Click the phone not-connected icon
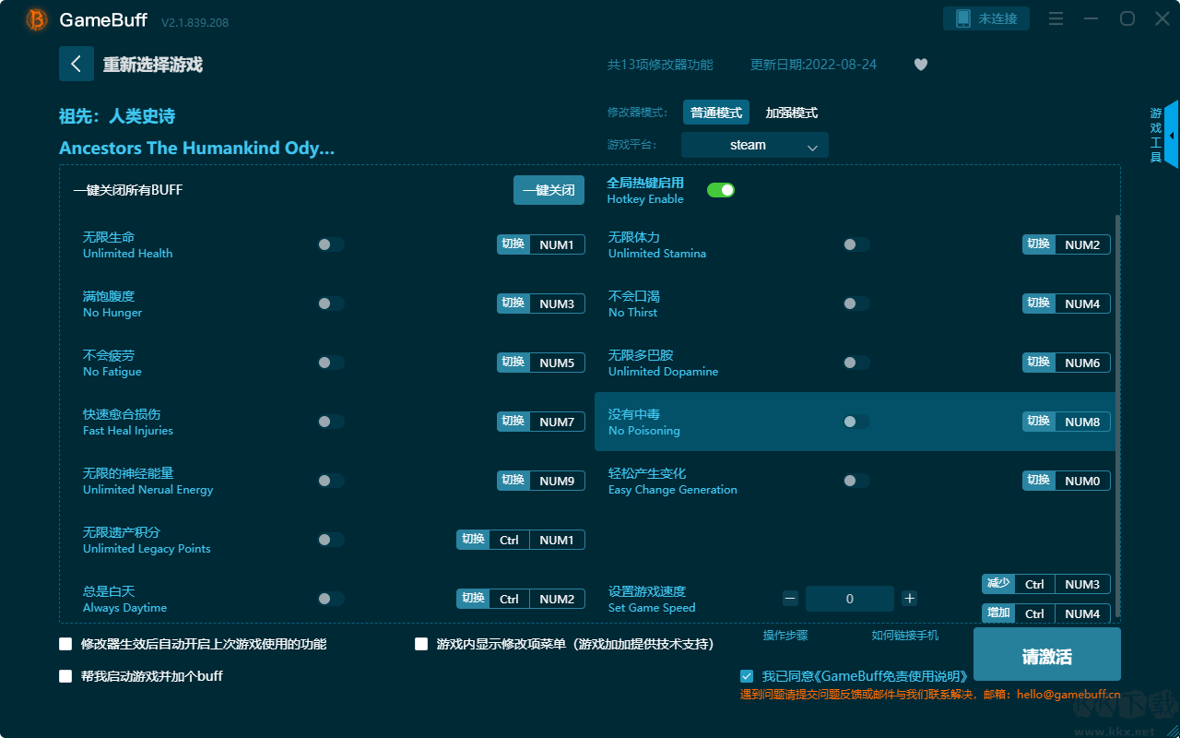This screenshot has width=1180, height=738. (962, 18)
